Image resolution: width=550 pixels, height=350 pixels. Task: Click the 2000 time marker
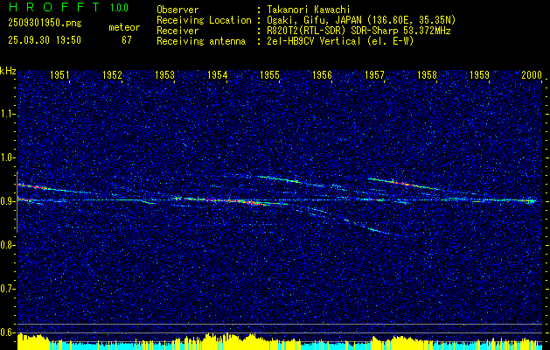(532, 74)
